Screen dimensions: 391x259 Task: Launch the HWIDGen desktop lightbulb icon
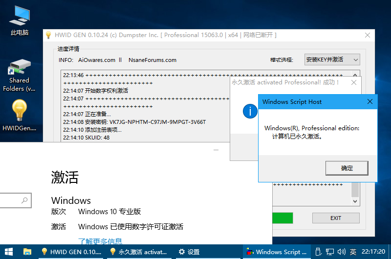[19, 115]
